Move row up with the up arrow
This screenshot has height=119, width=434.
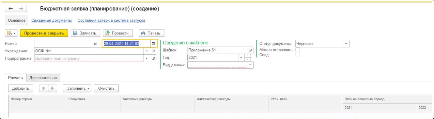pyautogui.click(x=43, y=88)
